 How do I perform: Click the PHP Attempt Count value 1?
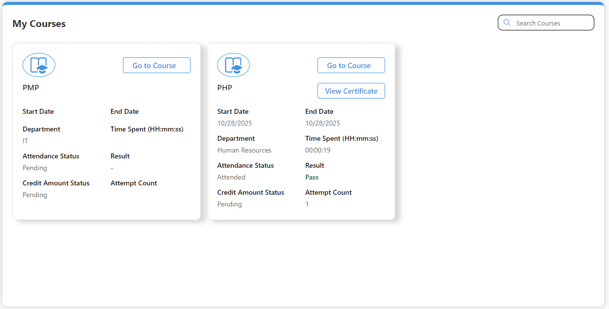click(x=307, y=204)
